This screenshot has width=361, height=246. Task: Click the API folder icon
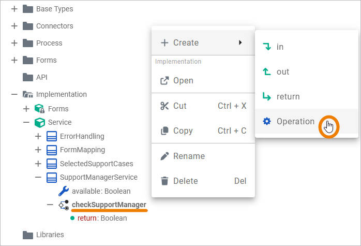(x=28, y=77)
